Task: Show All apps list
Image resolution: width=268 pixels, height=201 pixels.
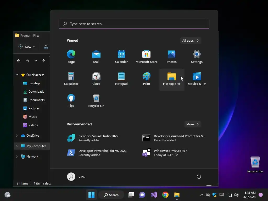Action: click(191, 41)
